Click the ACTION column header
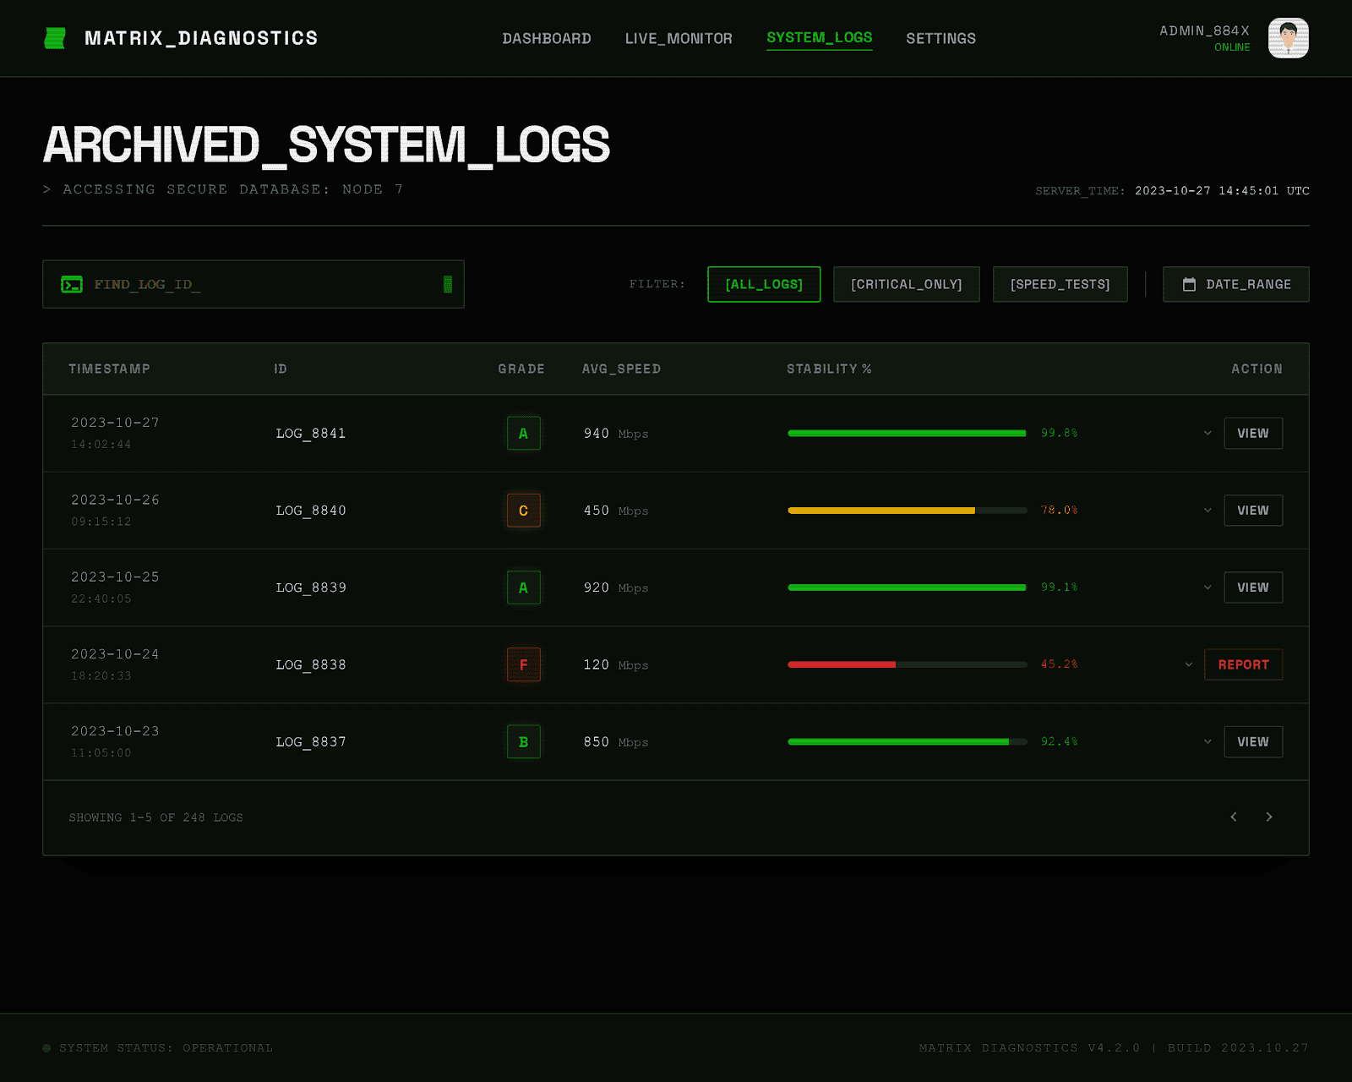 [1257, 369]
